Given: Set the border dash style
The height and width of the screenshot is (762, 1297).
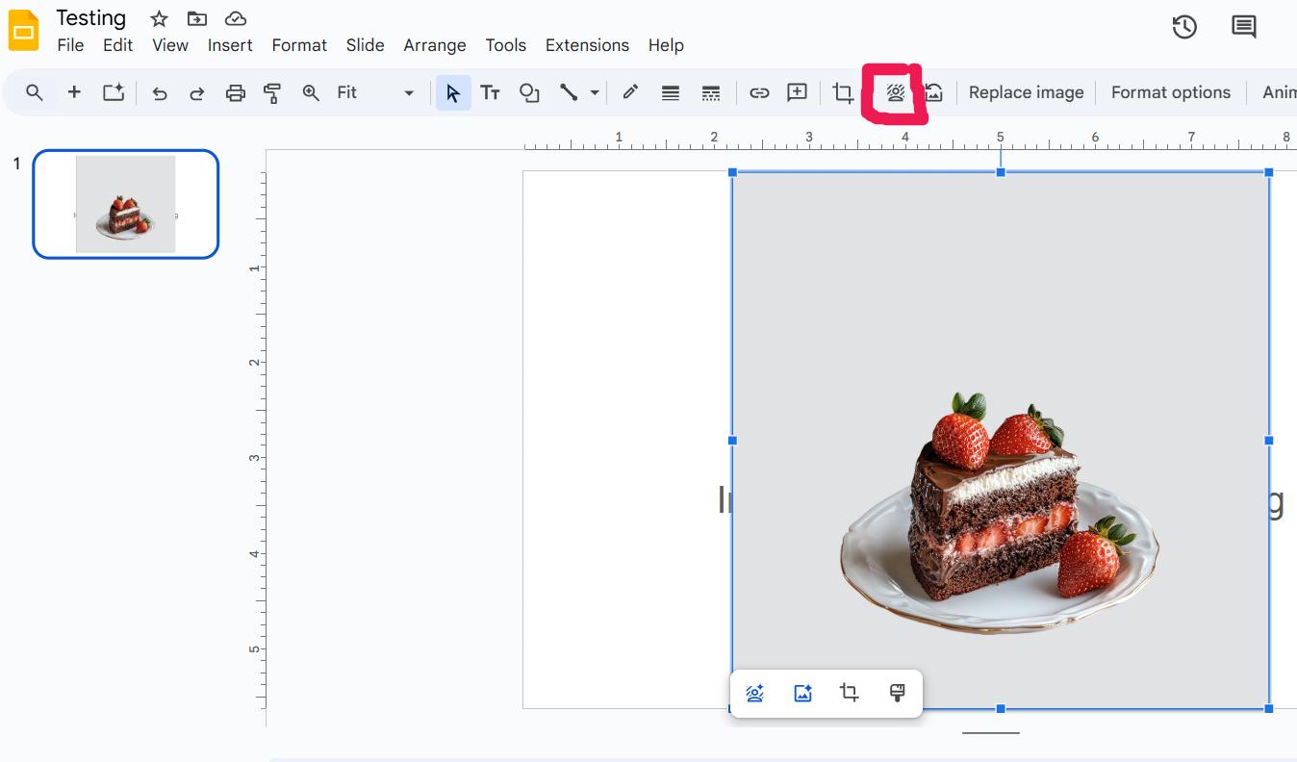Looking at the screenshot, I should point(711,93).
